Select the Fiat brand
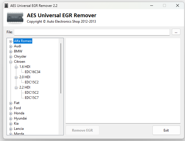 (x=17, y=103)
